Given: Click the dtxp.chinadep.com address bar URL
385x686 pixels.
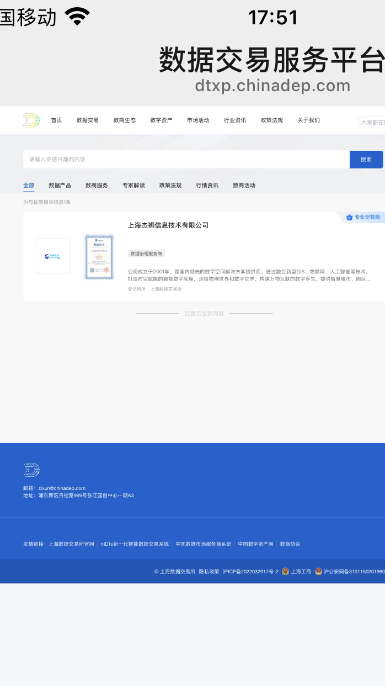Looking at the screenshot, I should 272,86.
